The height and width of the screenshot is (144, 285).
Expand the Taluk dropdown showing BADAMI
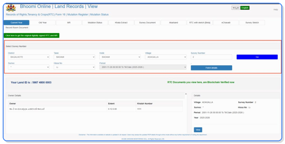coord(74,57)
